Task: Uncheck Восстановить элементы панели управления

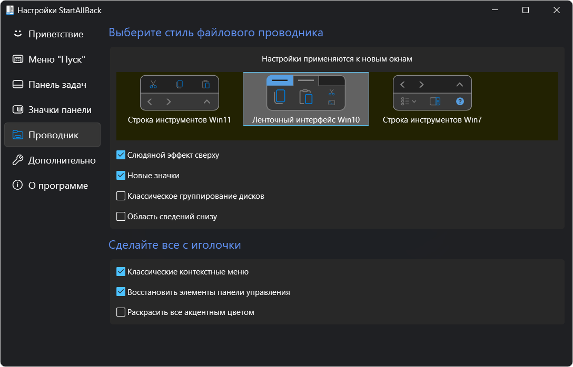Action: pos(121,292)
